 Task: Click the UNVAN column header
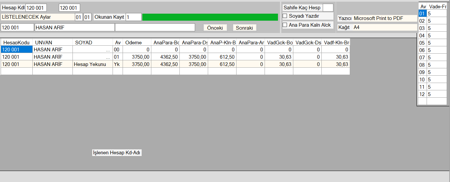[52, 42]
